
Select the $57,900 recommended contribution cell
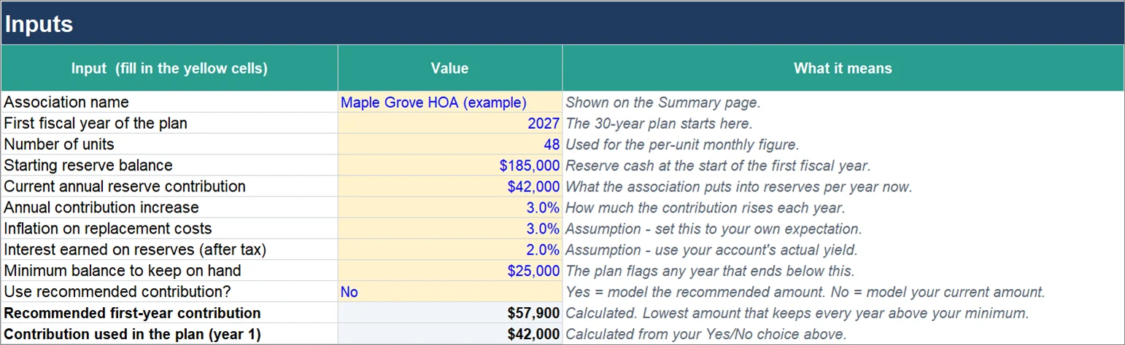(x=449, y=313)
